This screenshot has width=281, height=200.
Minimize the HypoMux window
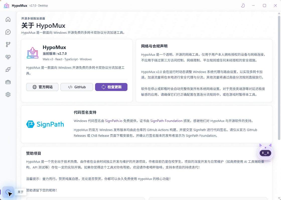253,5
